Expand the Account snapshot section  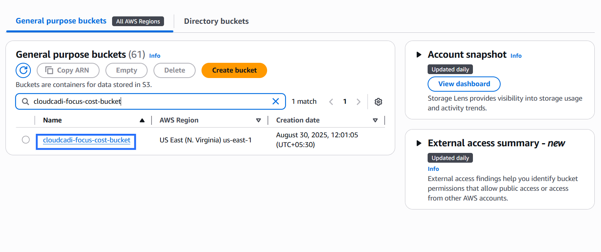point(419,55)
